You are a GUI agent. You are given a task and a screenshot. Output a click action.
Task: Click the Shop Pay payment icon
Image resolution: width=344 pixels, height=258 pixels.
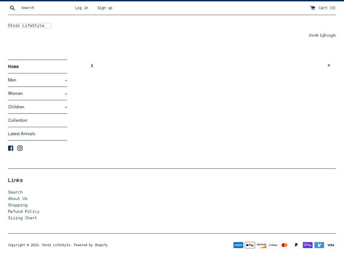(x=307, y=245)
